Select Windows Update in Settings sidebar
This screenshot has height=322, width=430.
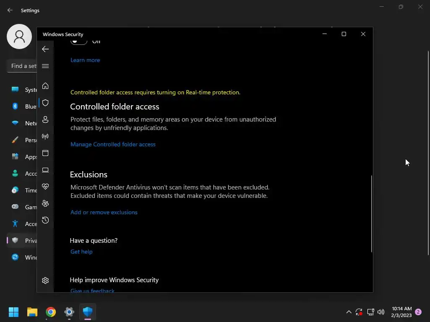(22, 257)
